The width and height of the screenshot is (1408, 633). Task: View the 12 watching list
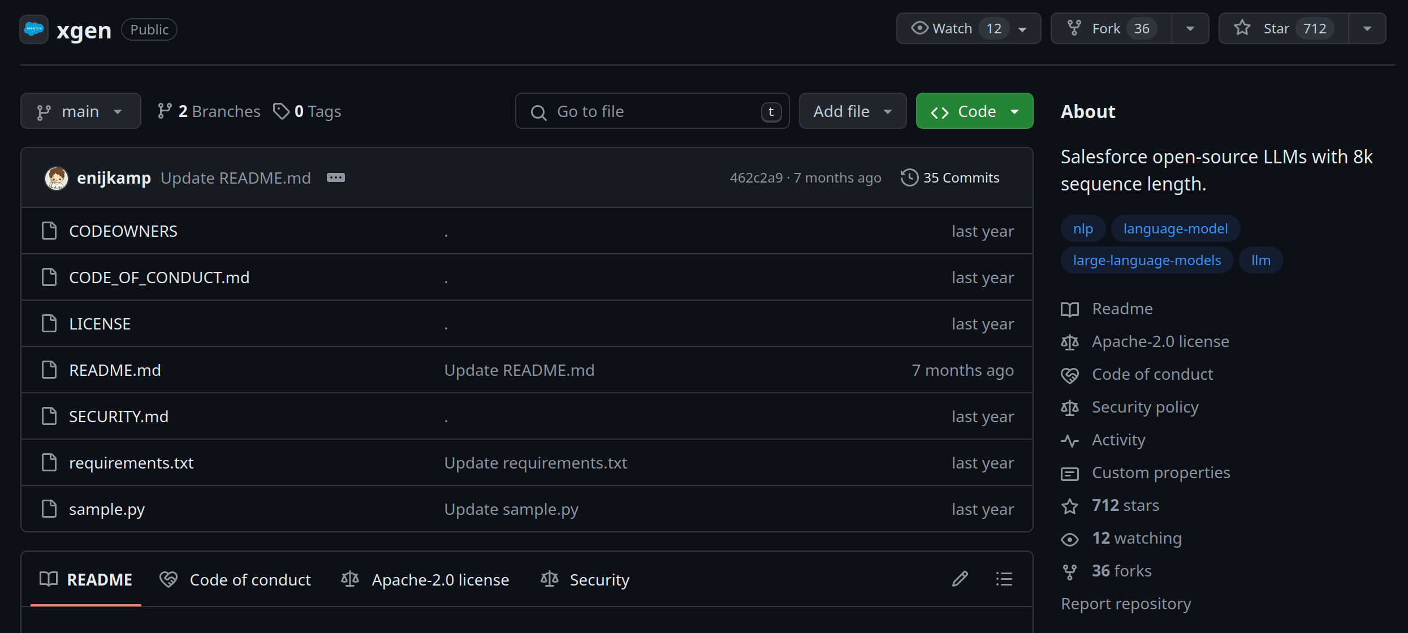point(1122,539)
